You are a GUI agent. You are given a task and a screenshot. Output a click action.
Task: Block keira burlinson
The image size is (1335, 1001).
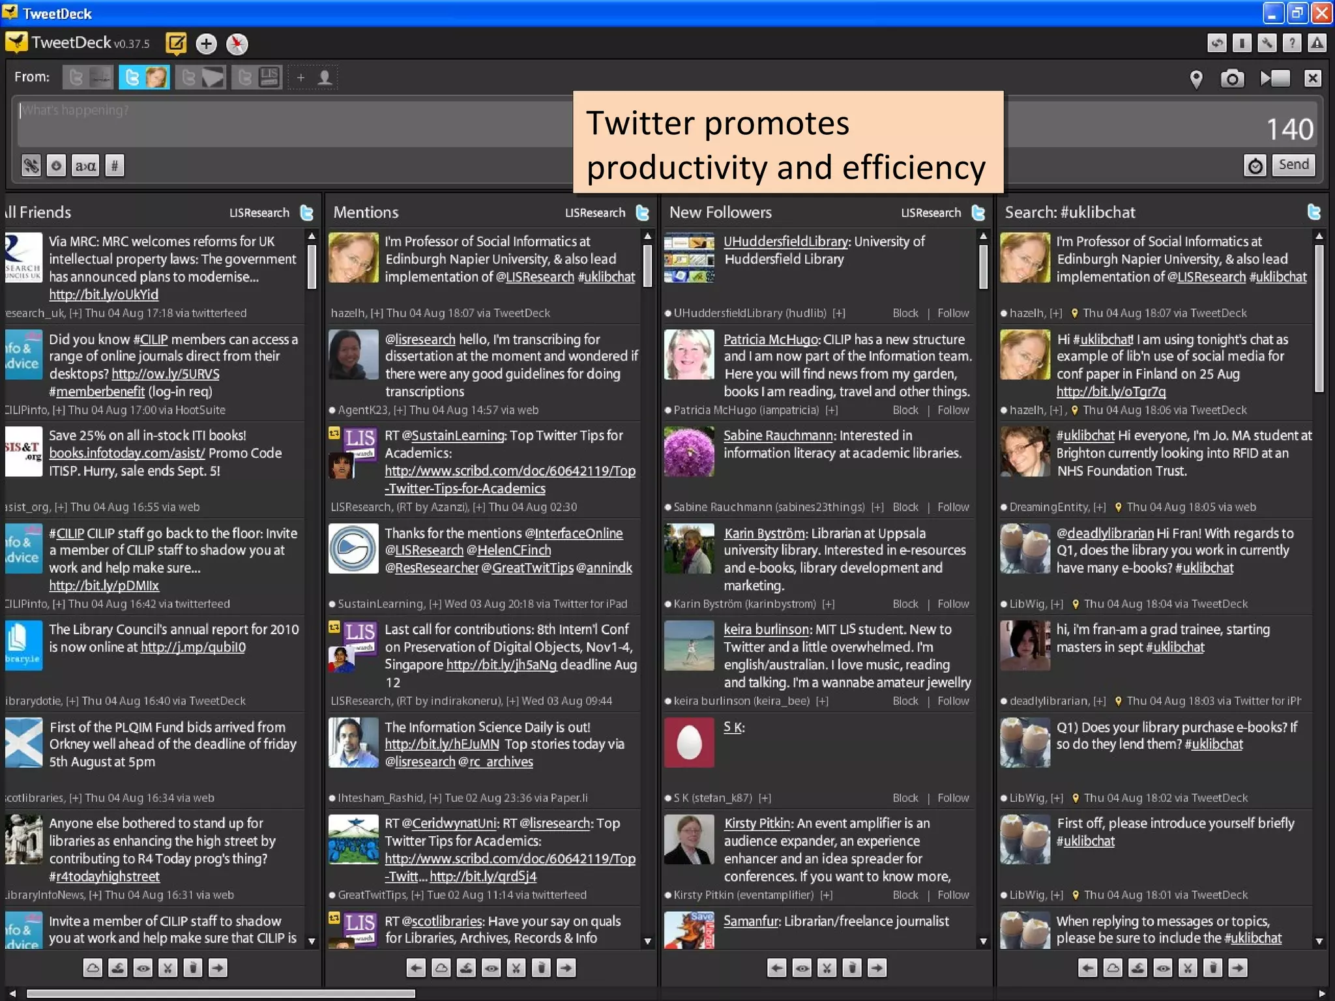coord(905,701)
